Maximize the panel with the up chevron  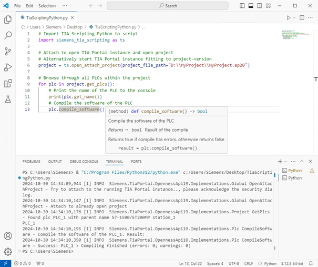tap(302, 161)
